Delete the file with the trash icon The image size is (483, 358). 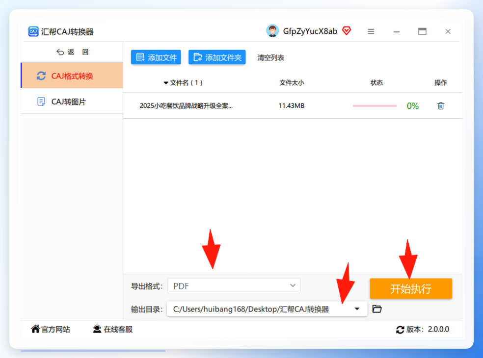(x=441, y=105)
